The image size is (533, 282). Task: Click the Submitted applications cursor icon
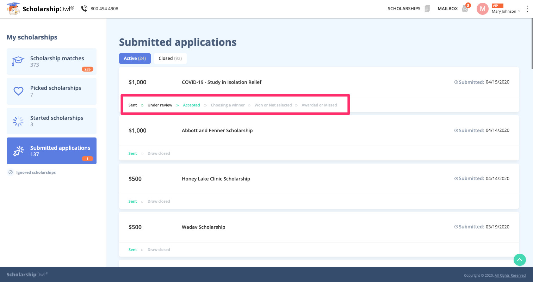coord(18,151)
